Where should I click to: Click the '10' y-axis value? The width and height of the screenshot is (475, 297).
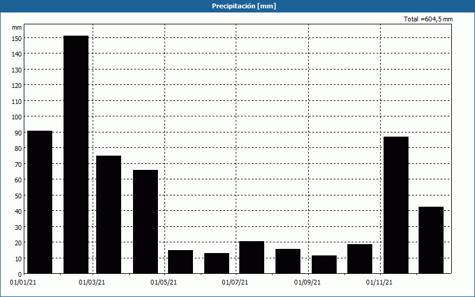tap(18, 259)
